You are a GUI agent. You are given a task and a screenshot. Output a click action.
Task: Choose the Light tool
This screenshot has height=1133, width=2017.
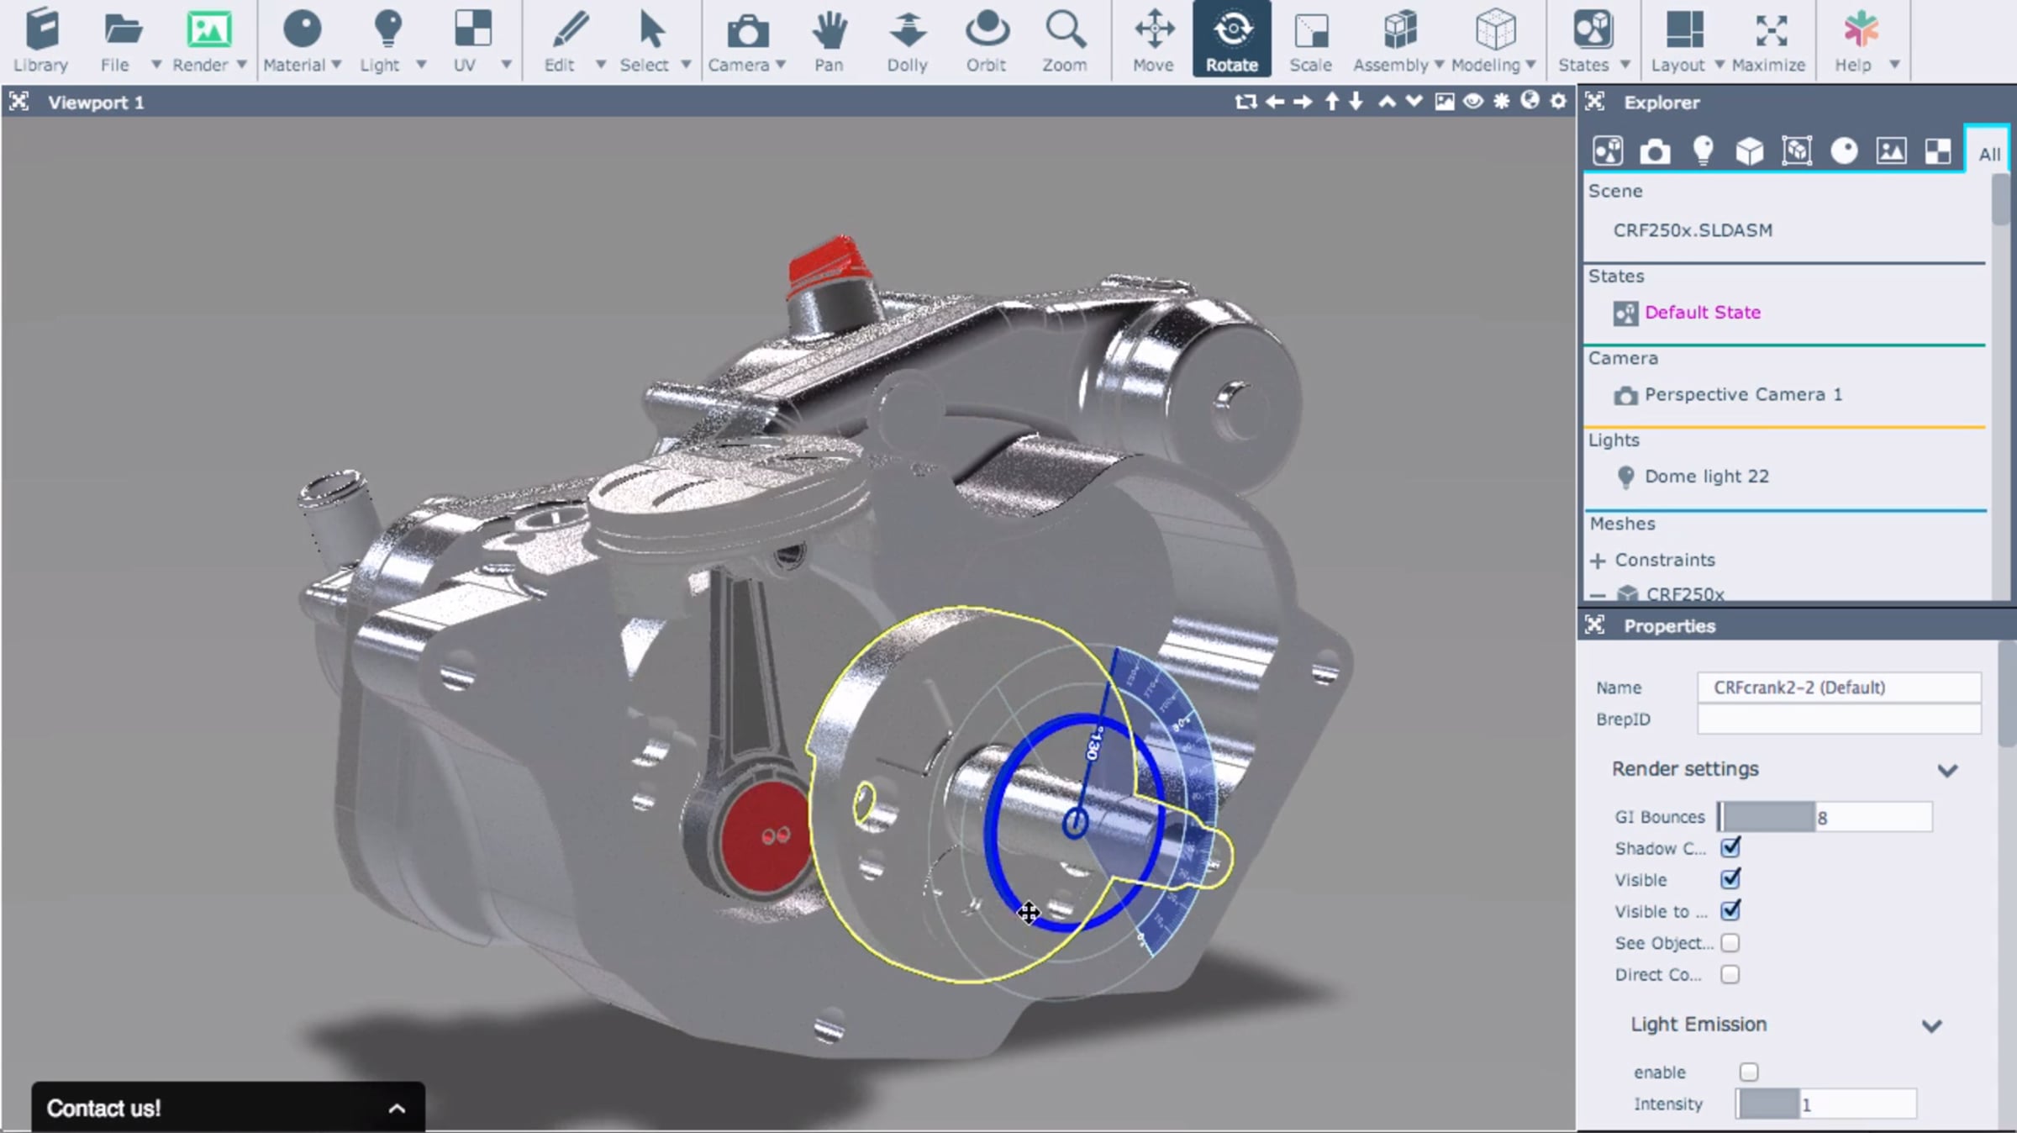click(386, 40)
